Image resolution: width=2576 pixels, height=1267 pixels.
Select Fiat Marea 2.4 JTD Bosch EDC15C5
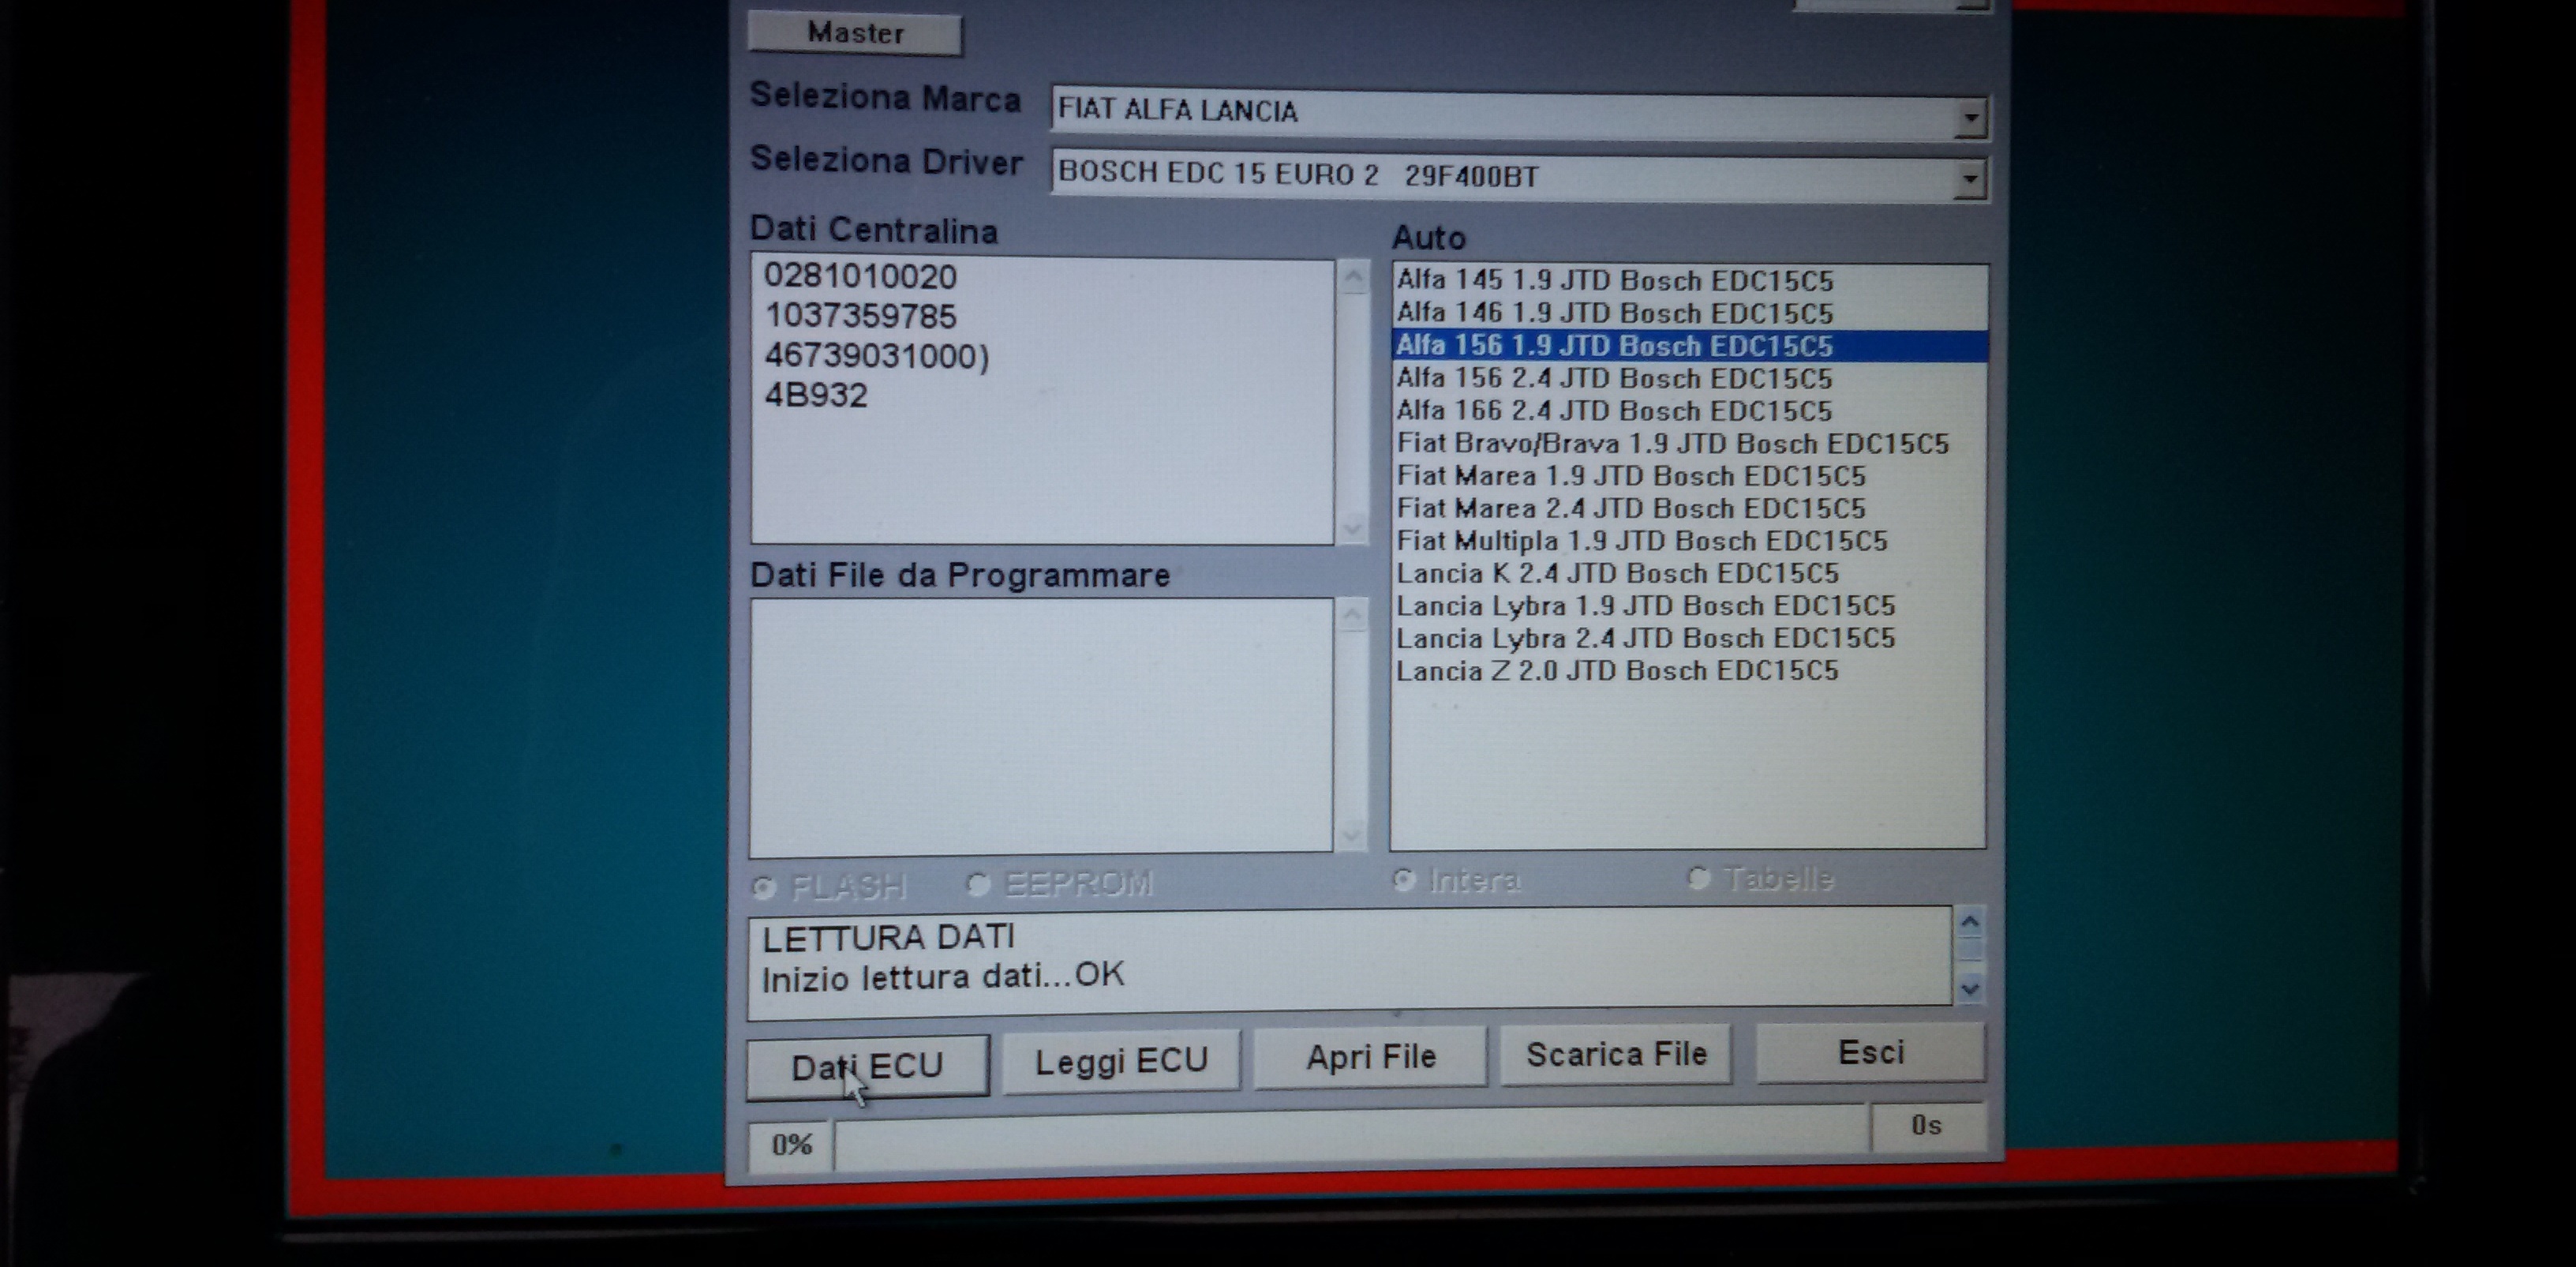(1688, 508)
